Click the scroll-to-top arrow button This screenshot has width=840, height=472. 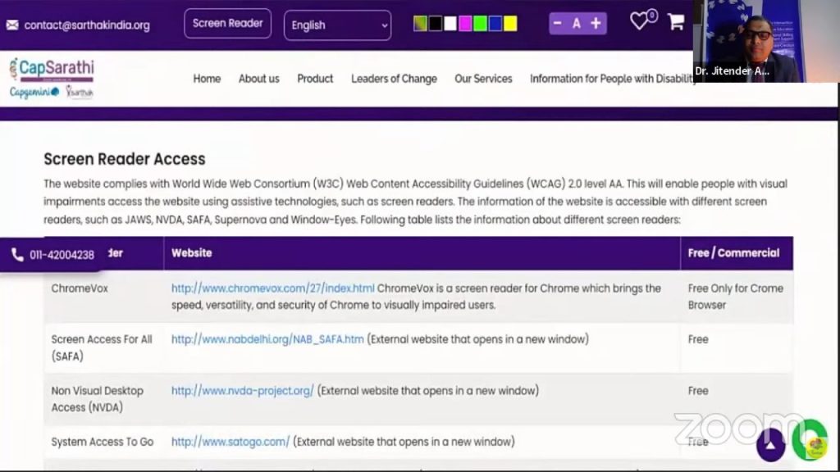pyautogui.click(x=770, y=445)
